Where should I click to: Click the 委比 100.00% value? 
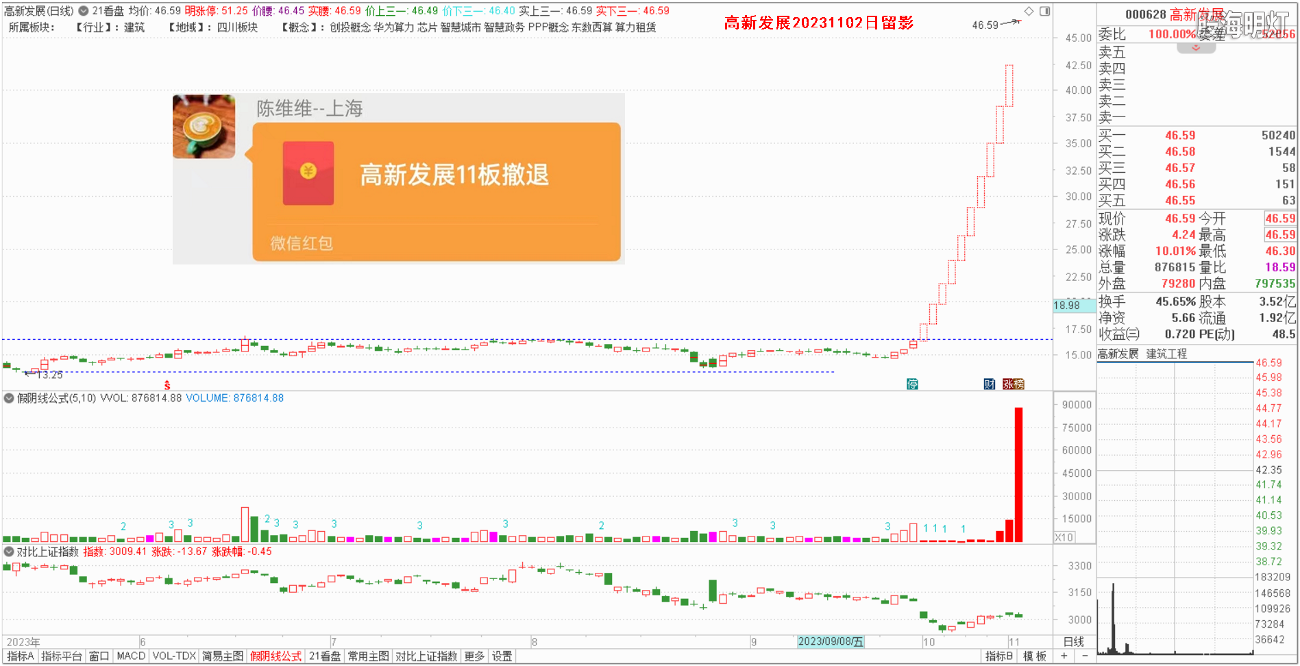click(x=1172, y=34)
